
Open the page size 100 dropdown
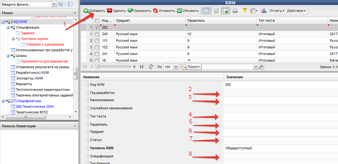(176, 67)
